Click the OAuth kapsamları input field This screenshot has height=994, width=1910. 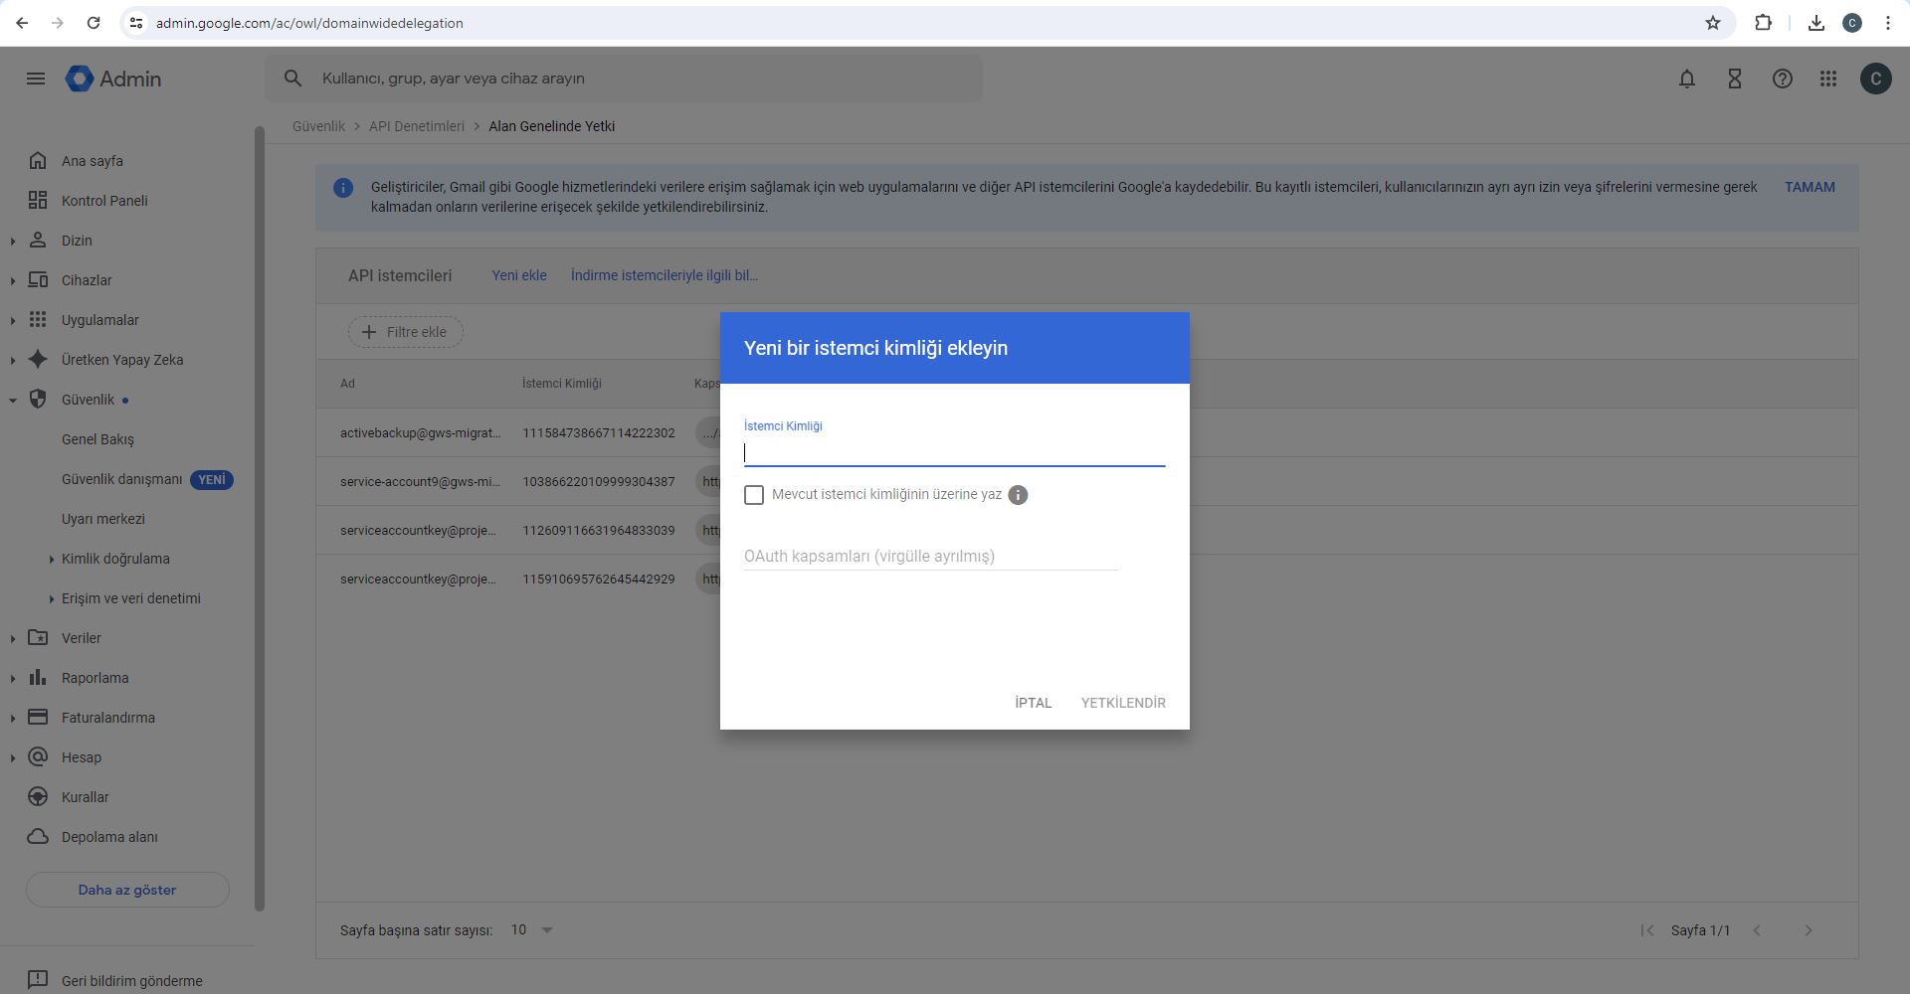point(930,557)
